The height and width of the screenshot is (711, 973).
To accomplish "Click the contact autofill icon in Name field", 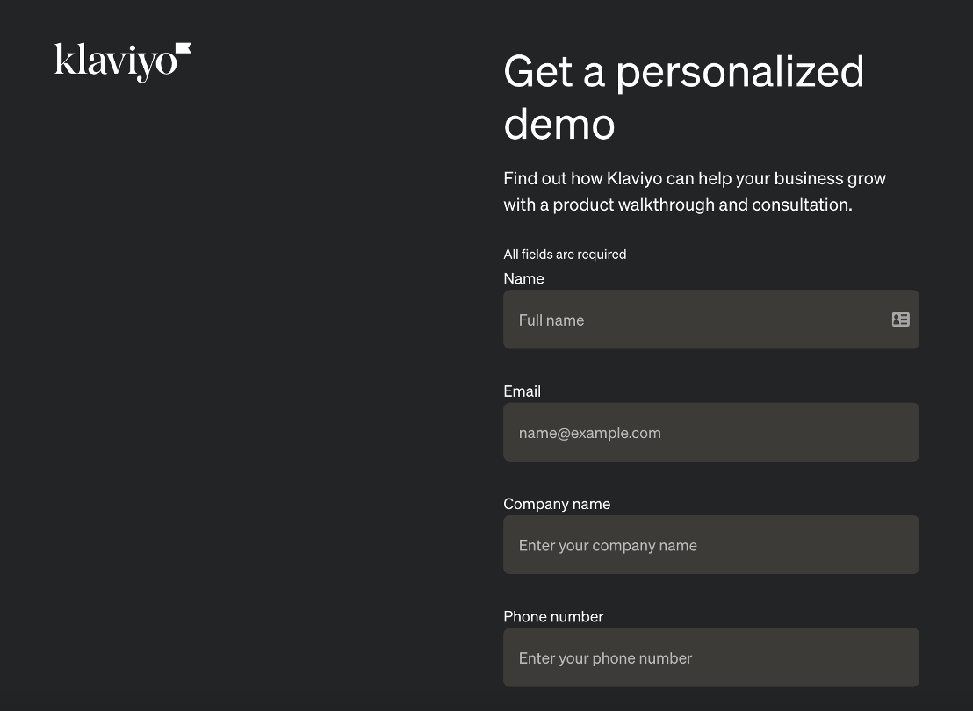I will click(x=900, y=320).
